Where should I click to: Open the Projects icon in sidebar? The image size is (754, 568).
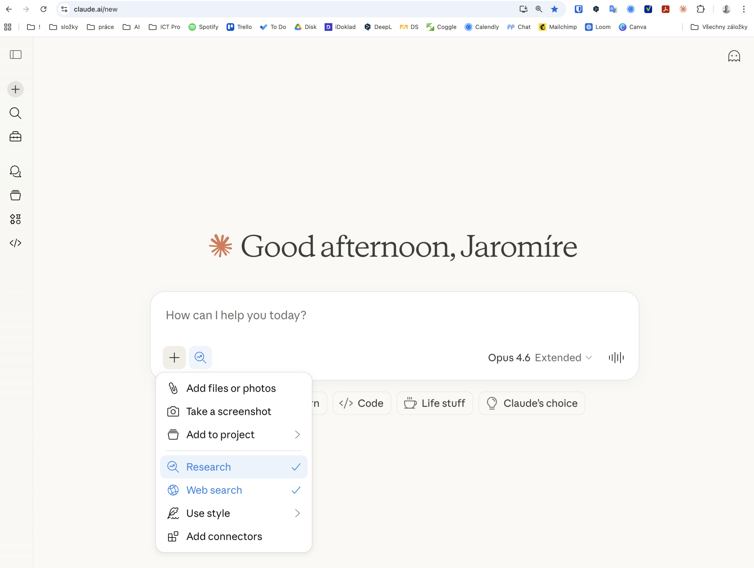click(16, 195)
